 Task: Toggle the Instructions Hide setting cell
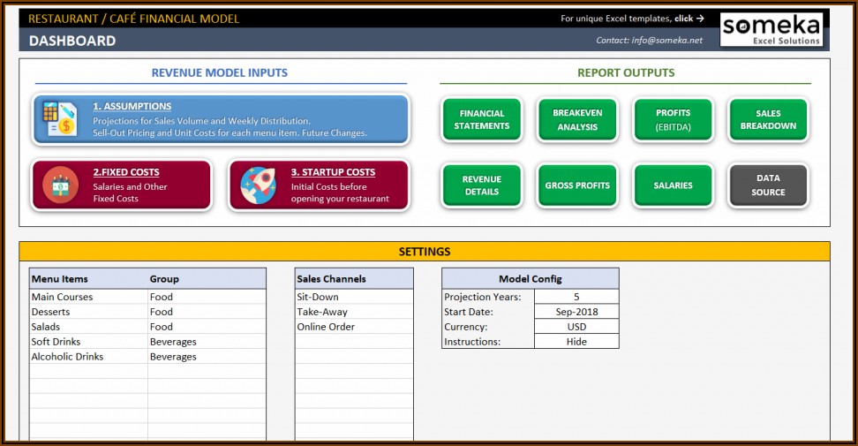pos(576,342)
